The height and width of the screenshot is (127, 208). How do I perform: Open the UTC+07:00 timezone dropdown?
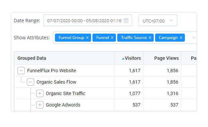tap(158, 20)
